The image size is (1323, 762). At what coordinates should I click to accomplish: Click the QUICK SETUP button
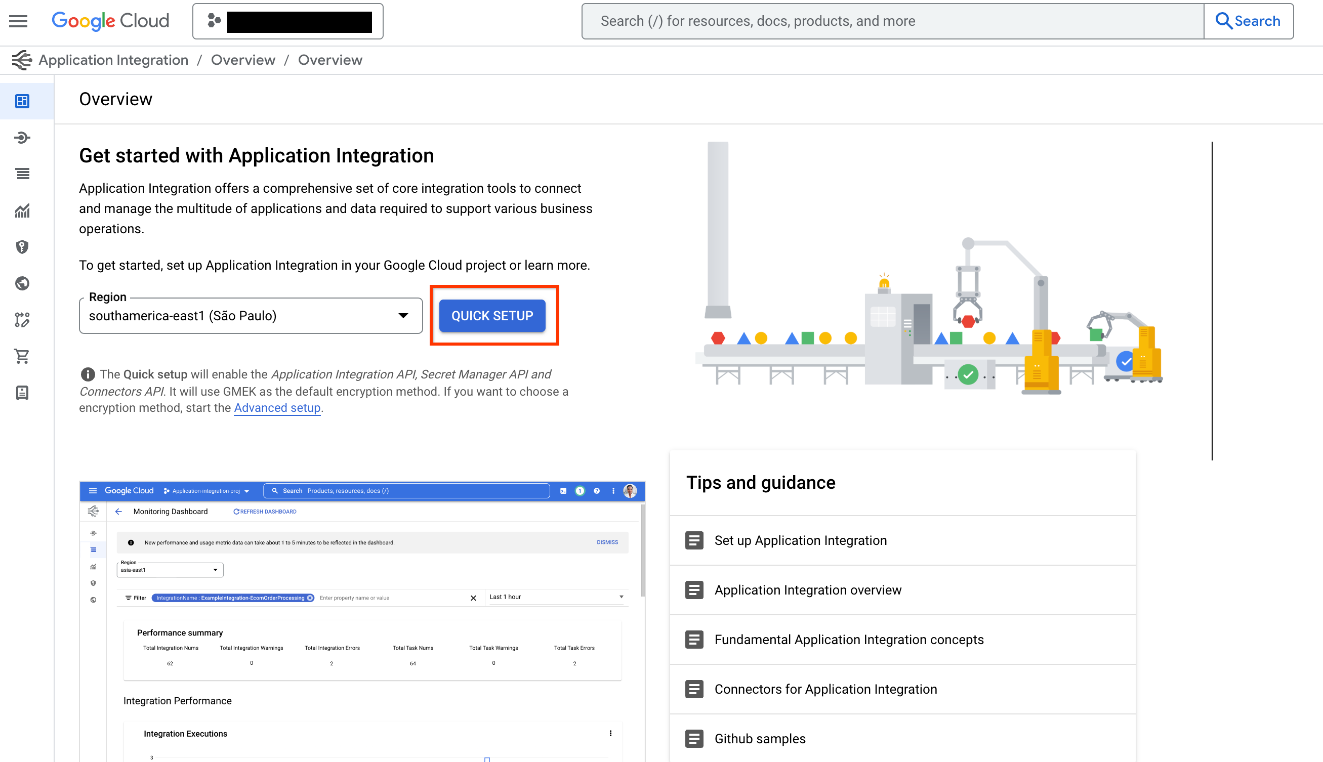click(x=492, y=315)
